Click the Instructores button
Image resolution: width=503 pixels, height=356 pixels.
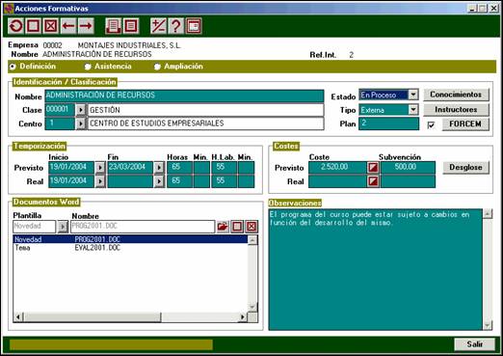456,109
